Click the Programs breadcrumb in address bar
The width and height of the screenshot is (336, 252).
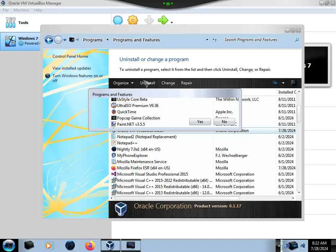[93, 40]
